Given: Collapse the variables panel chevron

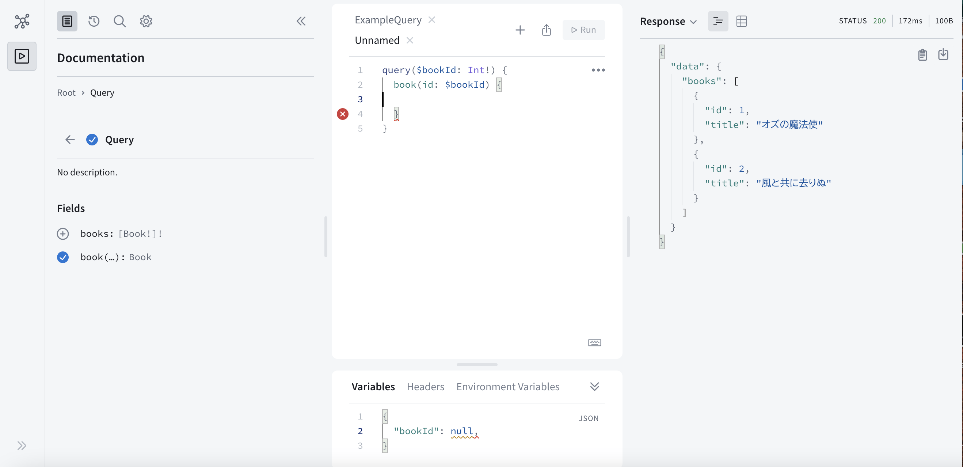Looking at the screenshot, I should tap(594, 387).
